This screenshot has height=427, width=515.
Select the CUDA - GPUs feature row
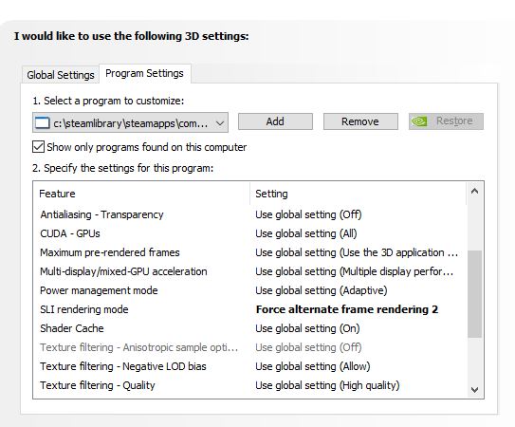(249, 233)
